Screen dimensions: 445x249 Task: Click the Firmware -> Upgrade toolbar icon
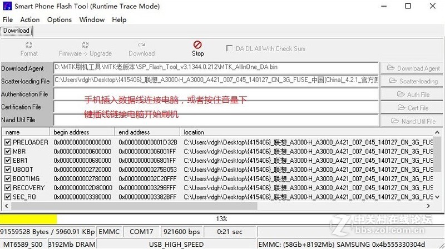tap(85, 45)
